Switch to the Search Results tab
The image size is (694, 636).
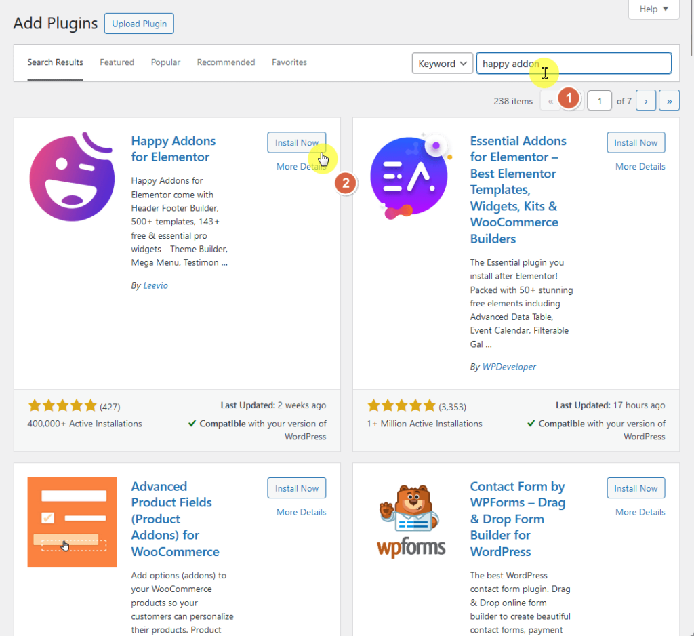[56, 62]
